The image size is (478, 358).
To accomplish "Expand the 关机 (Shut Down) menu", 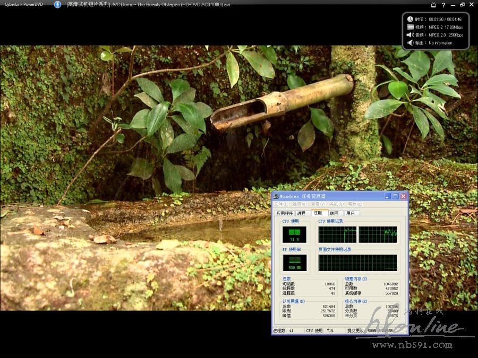I will pyautogui.click(x=336, y=204).
